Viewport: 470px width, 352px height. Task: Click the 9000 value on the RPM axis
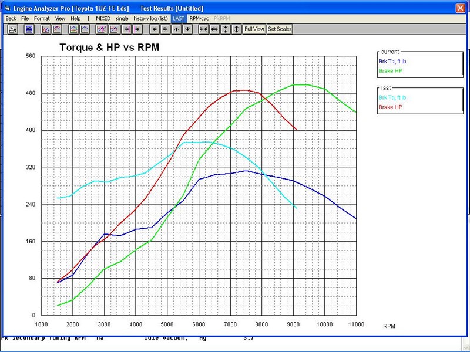click(293, 324)
